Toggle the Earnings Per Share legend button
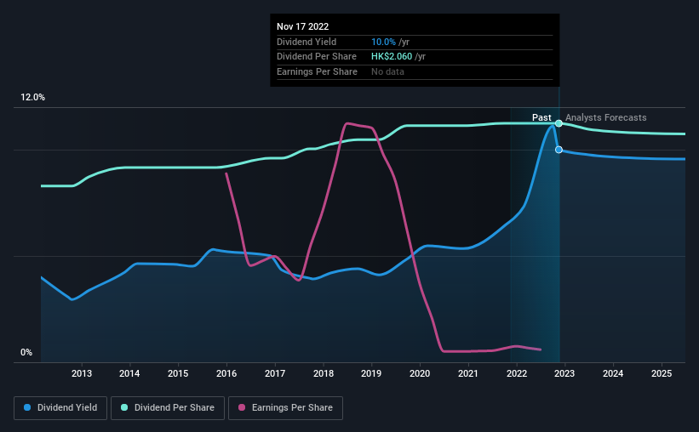The image size is (699, 432). (285, 408)
